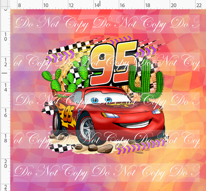Viewport: 206px width, 191px height.
Task: Click the ruler origin box in the corner
Action: point(5,5)
